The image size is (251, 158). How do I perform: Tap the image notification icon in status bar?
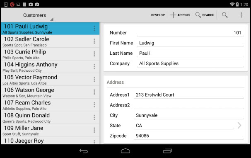pos(18,4)
